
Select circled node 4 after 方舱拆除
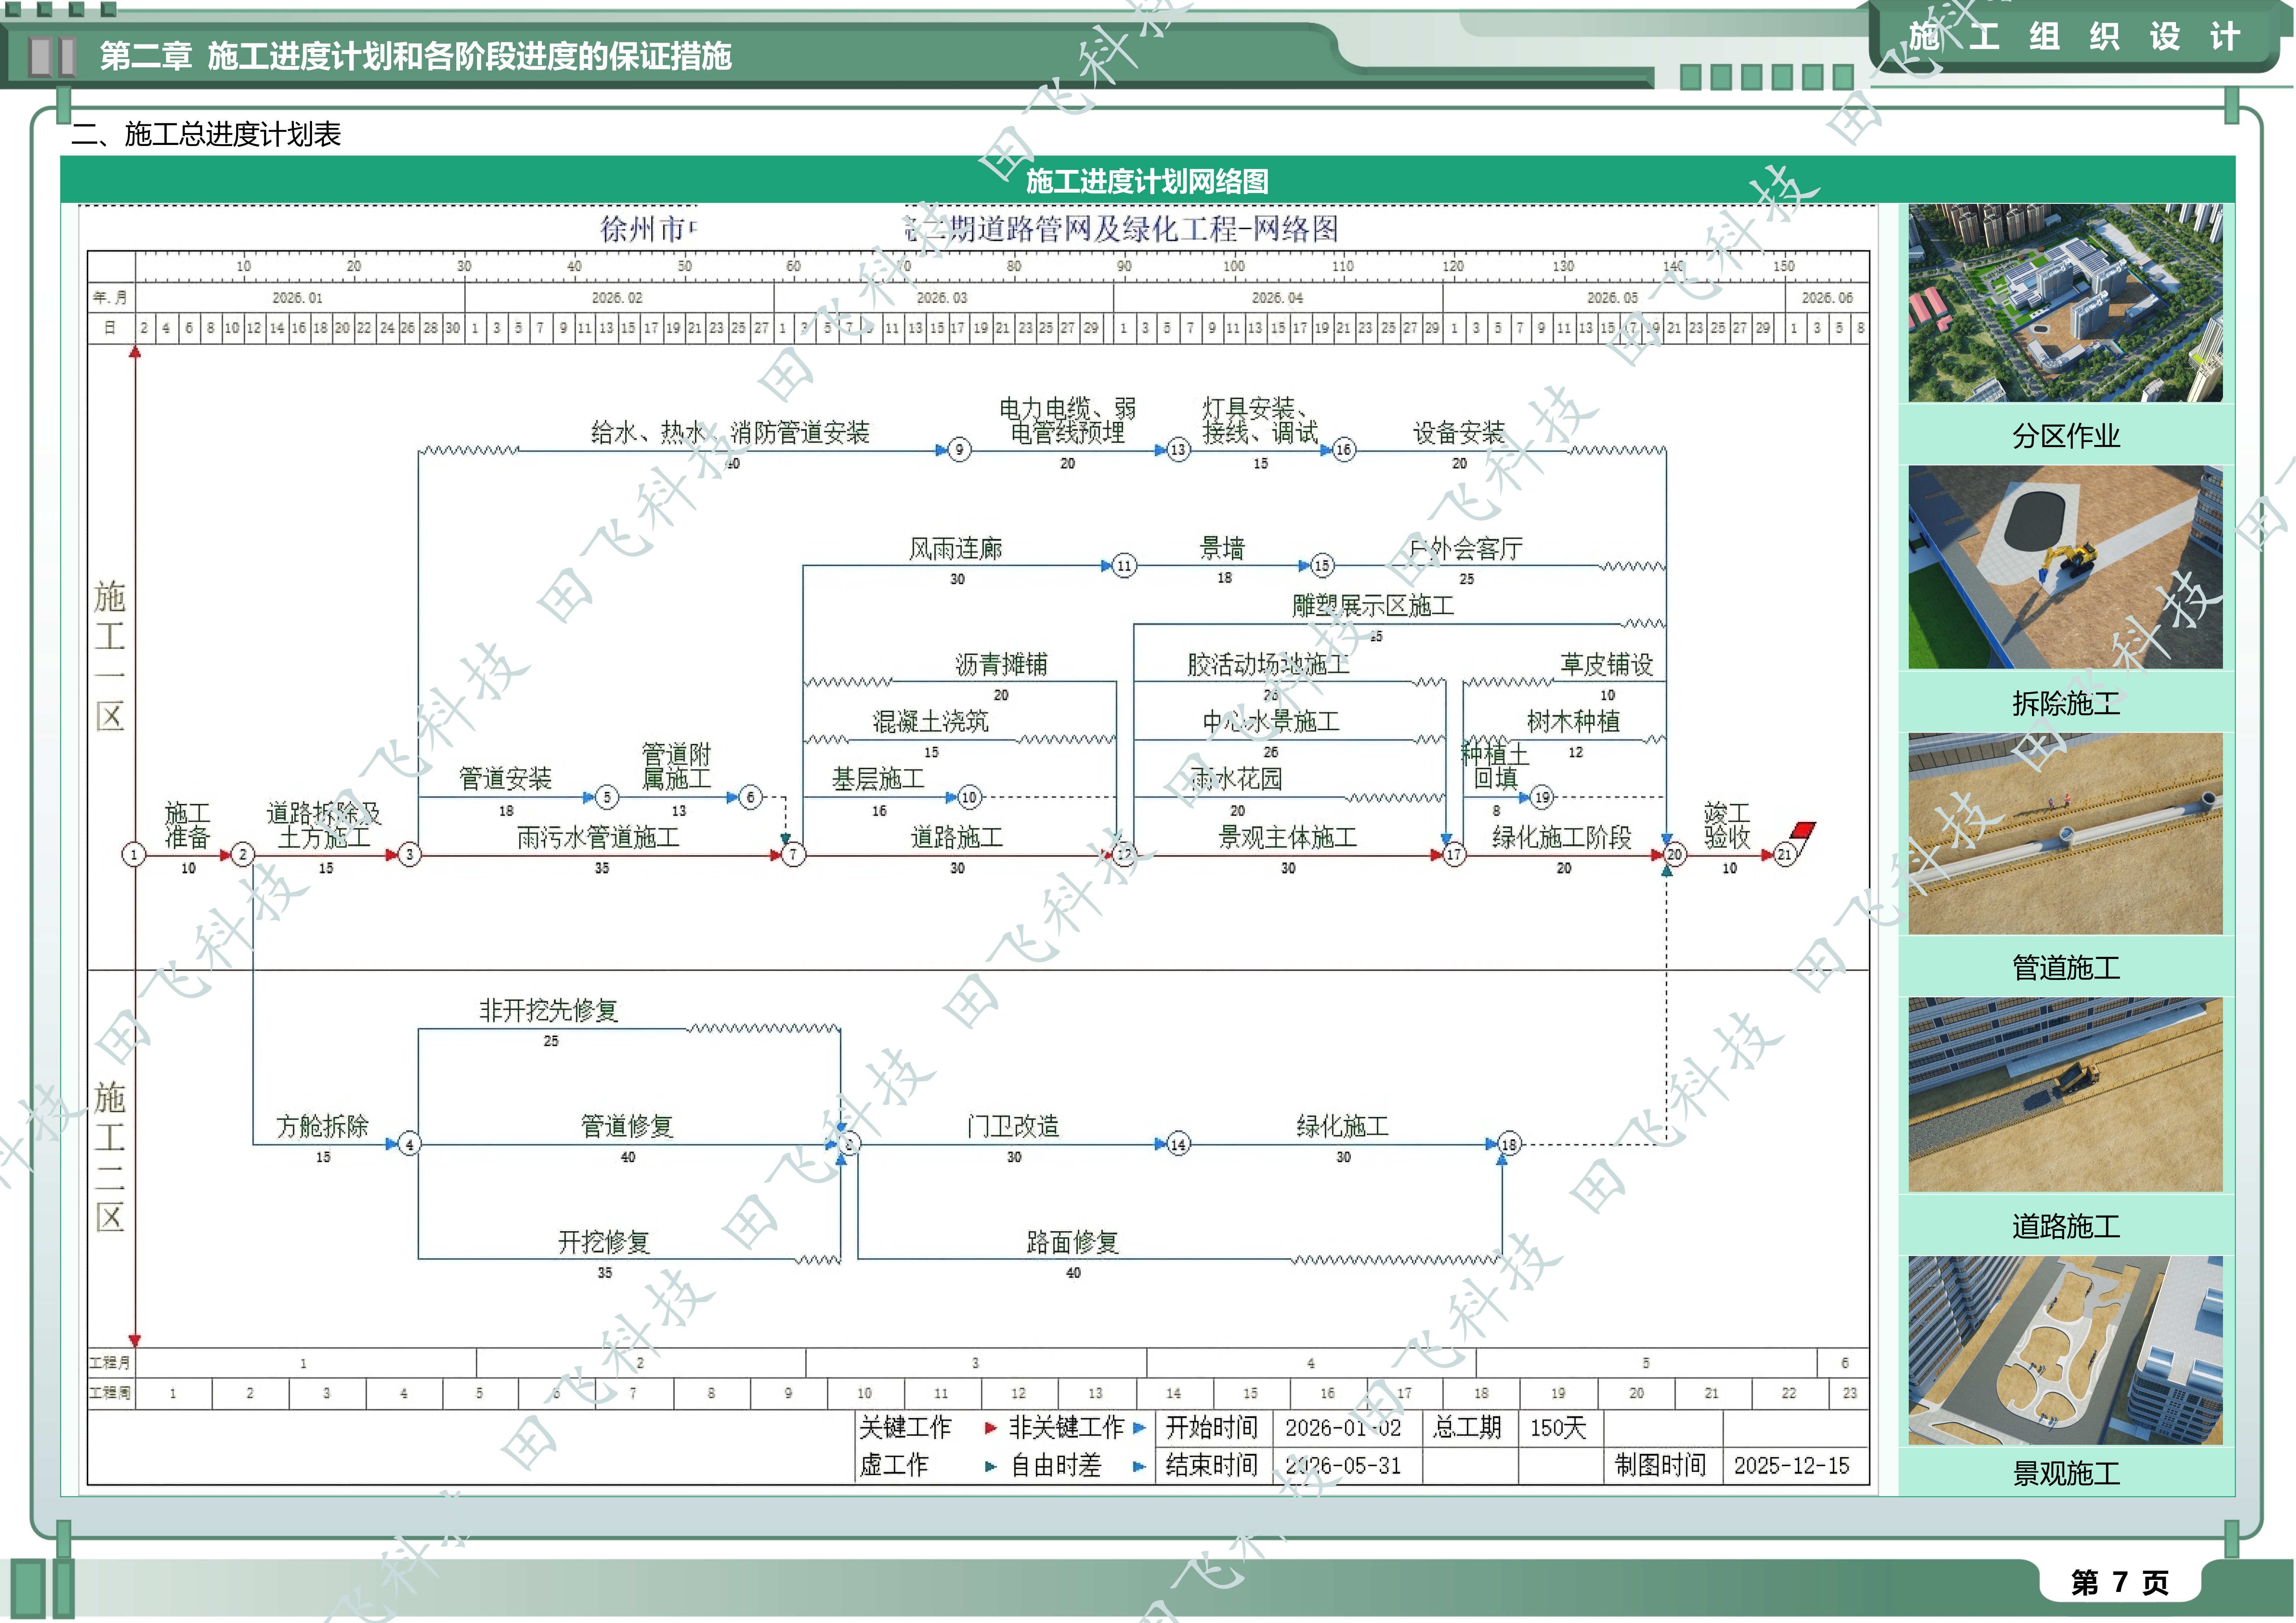409,1144
